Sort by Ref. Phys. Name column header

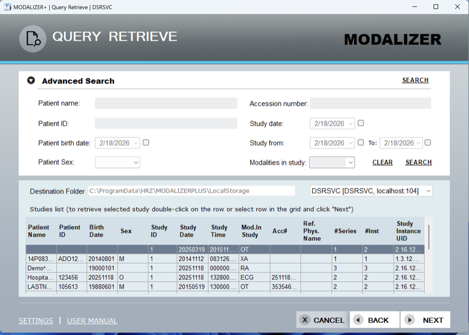click(x=316, y=231)
